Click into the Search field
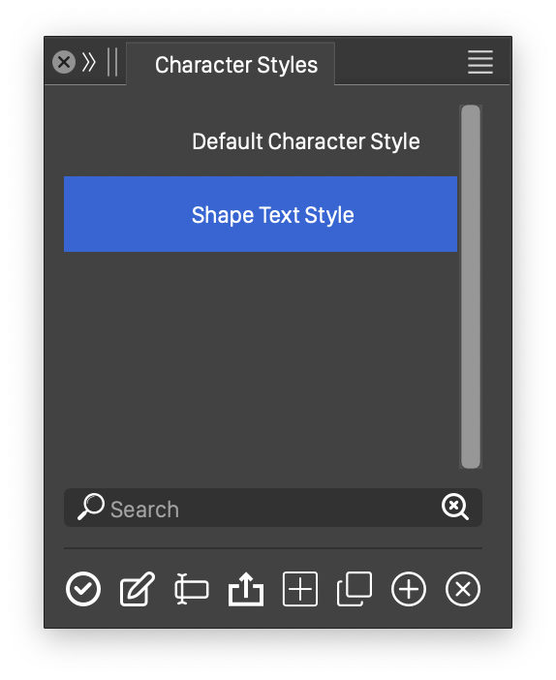This screenshot has height=680, width=556. point(273,508)
